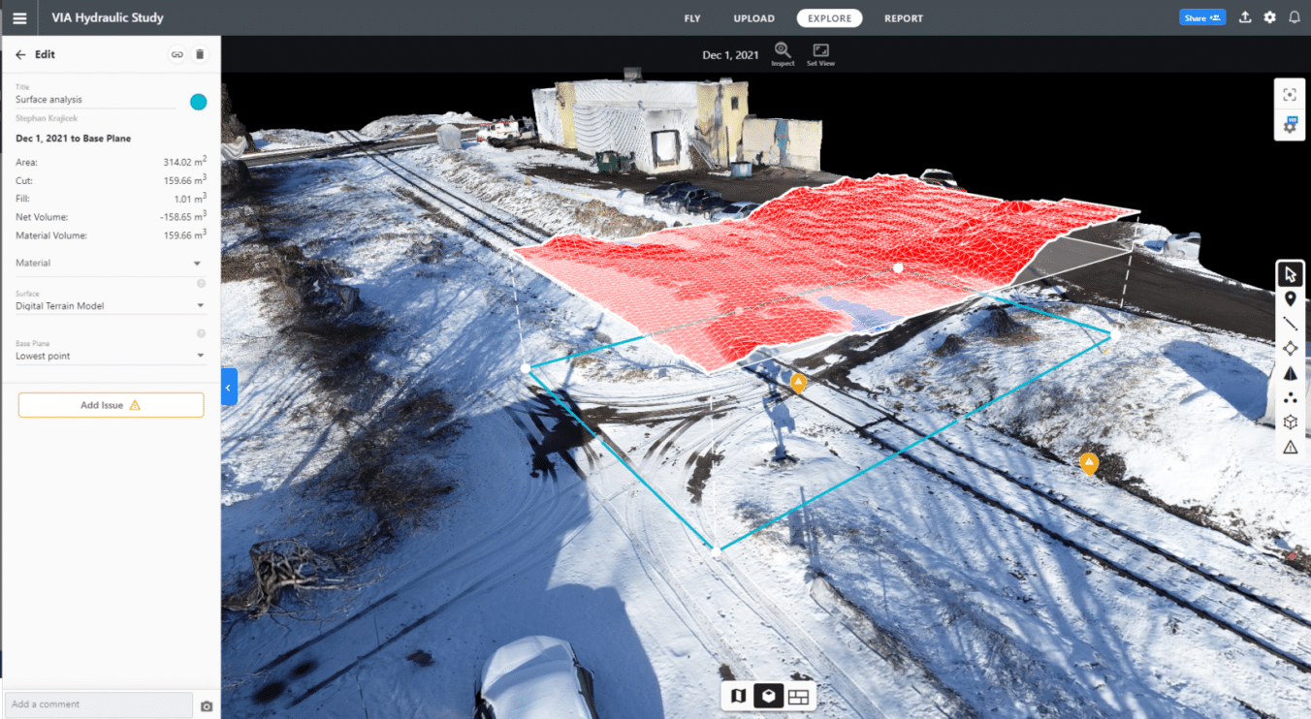Select the issue warning tool
Image resolution: width=1311 pixels, height=719 pixels.
(1290, 447)
